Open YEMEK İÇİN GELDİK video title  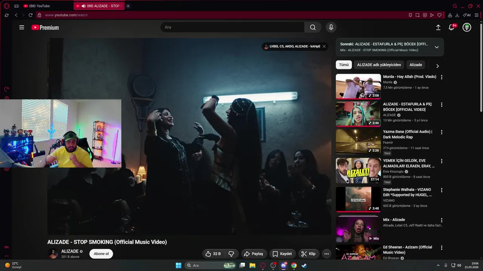(409, 163)
